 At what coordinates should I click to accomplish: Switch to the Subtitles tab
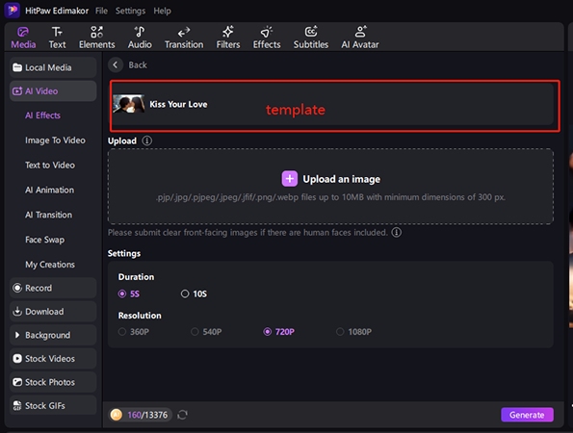pos(311,38)
